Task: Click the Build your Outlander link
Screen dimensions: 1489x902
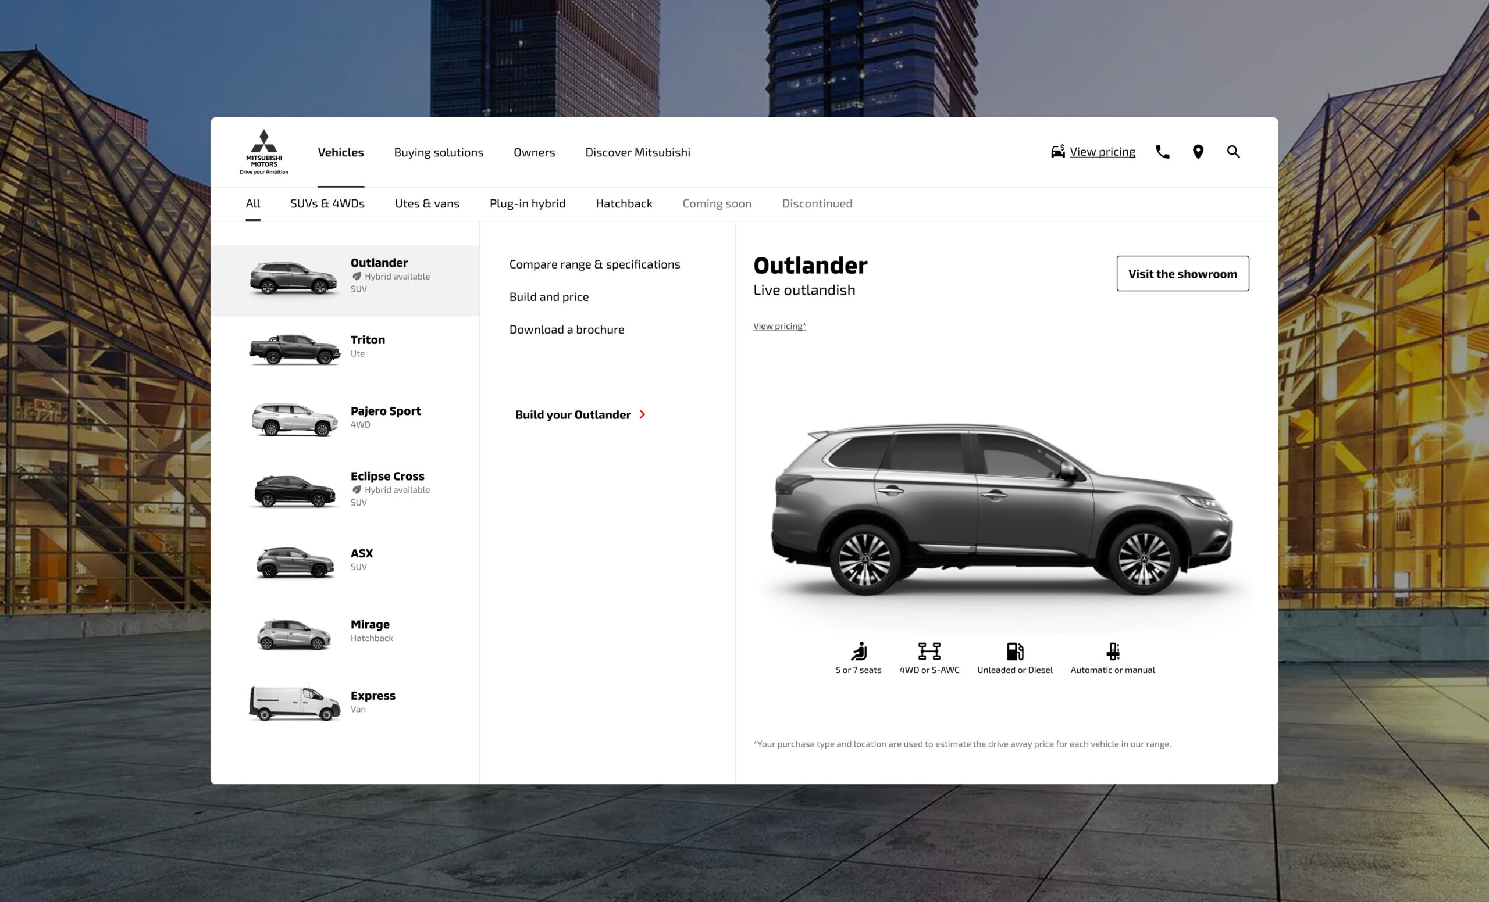Action: coord(573,415)
